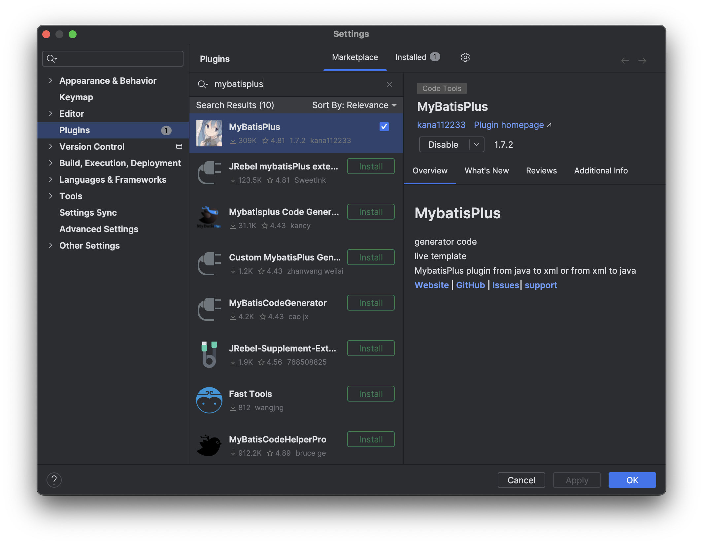Viewport: 703px width, 544px height.
Task: Switch to the Marketplace tab
Action: point(355,57)
